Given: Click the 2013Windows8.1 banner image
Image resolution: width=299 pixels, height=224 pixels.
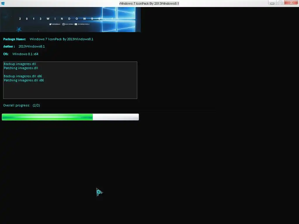Looking at the screenshot, I should click(x=70, y=20).
